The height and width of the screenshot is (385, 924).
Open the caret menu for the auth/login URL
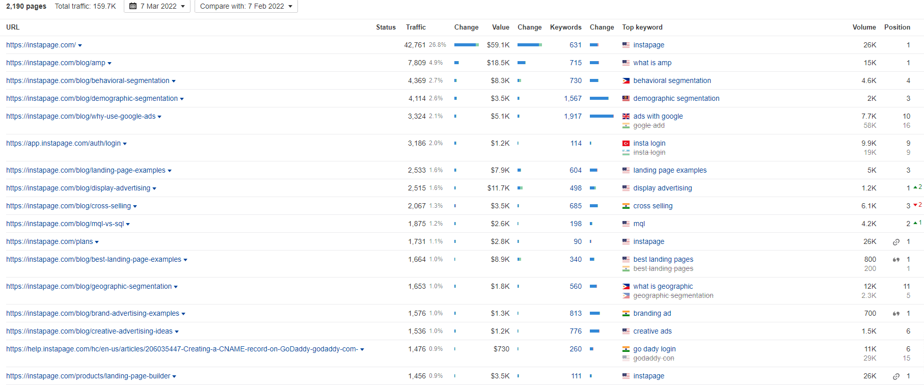(x=125, y=144)
